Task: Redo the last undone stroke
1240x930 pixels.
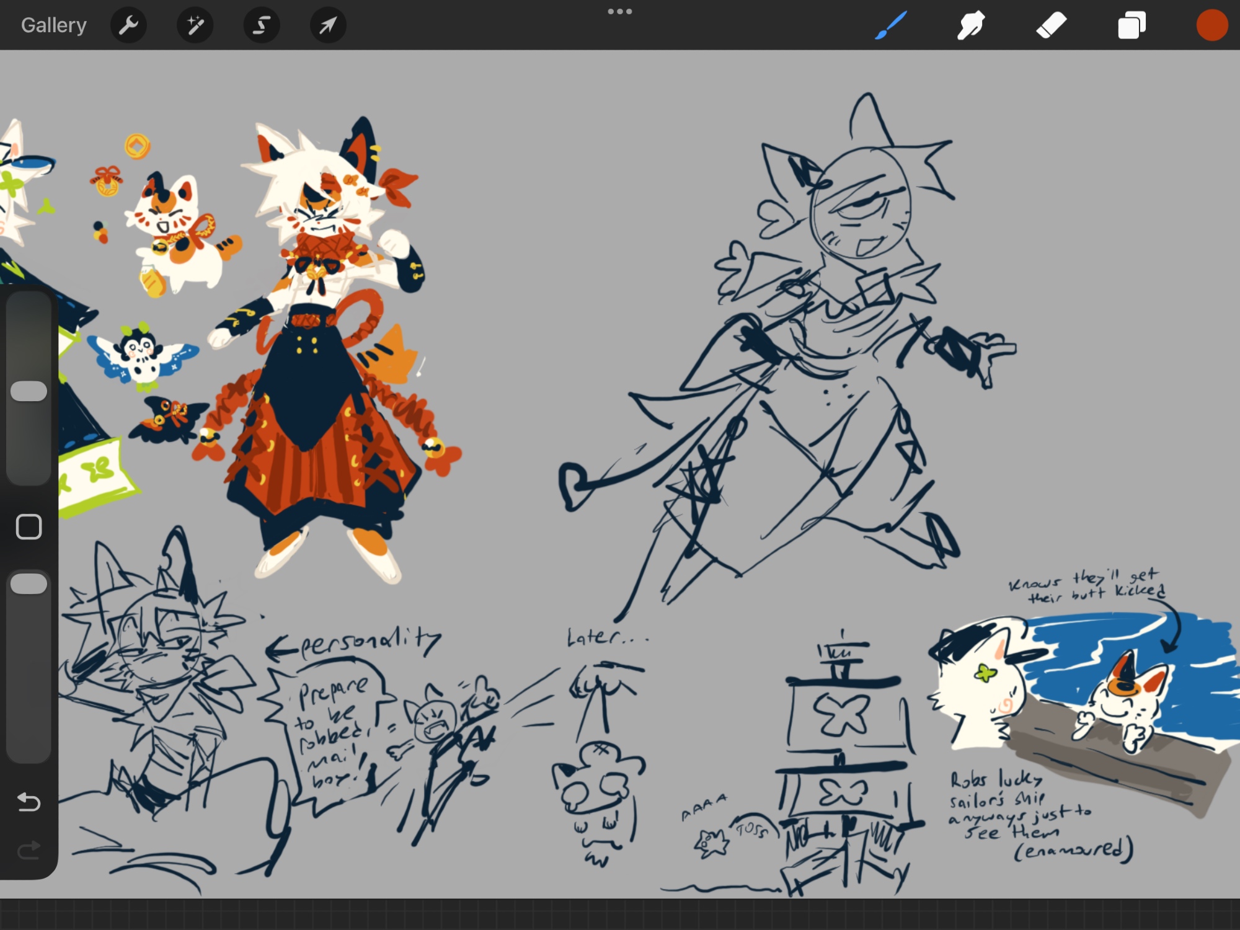Action: click(x=29, y=850)
